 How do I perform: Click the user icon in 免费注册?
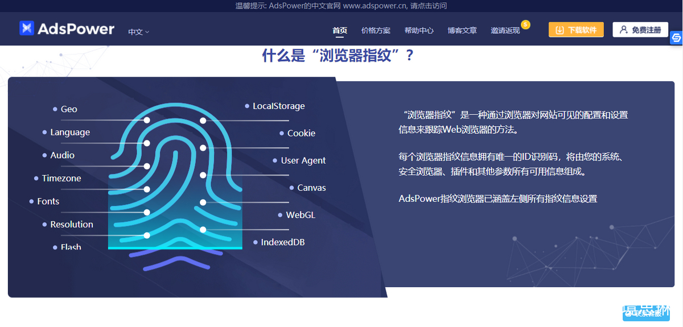tap(624, 30)
